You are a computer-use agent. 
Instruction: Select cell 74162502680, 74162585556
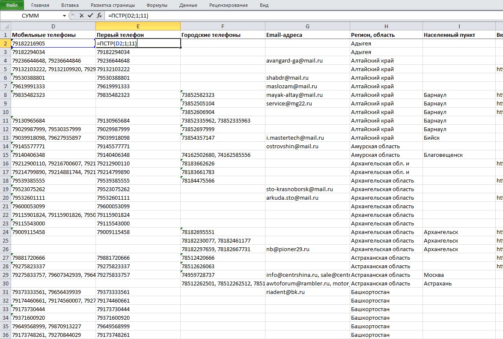tap(223, 155)
